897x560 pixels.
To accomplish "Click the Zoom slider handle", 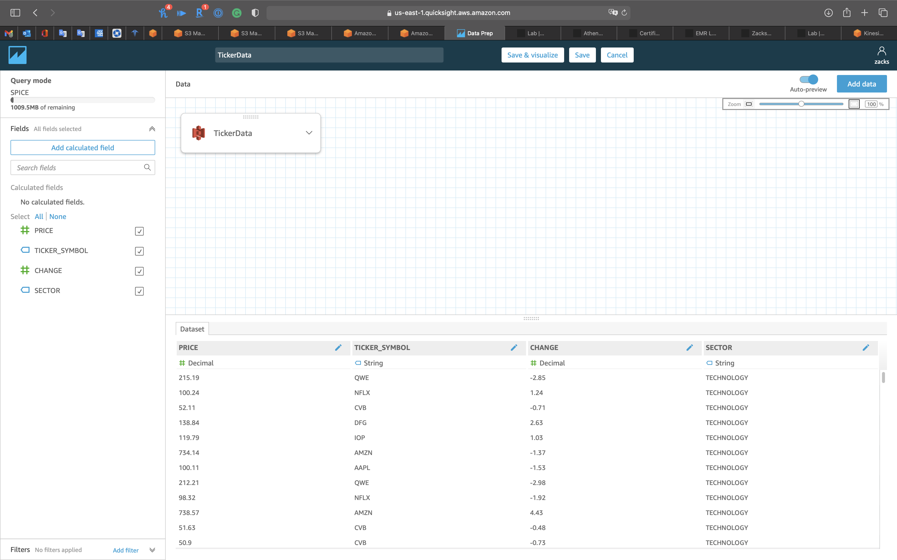I will coord(801,104).
